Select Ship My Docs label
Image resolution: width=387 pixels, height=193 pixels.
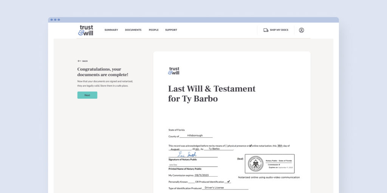tap(279, 30)
